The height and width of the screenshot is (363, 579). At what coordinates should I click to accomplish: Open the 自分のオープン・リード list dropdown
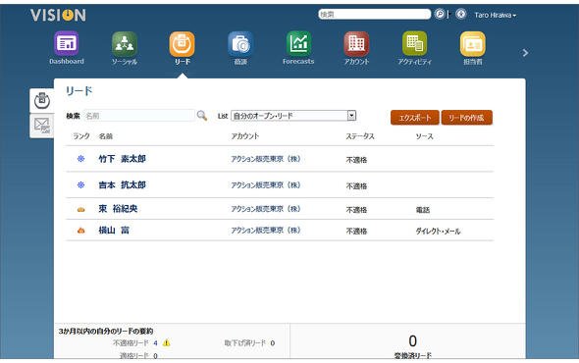click(293, 116)
